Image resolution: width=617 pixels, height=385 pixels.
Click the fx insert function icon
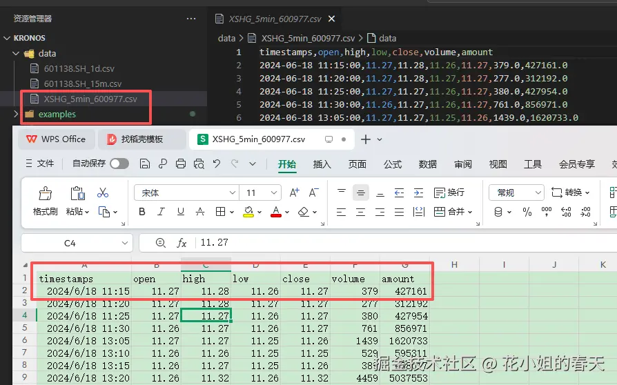click(x=182, y=243)
